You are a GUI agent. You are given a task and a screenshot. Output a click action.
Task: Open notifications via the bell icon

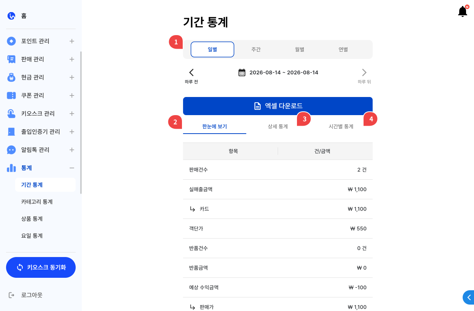[x=463, y=11]
